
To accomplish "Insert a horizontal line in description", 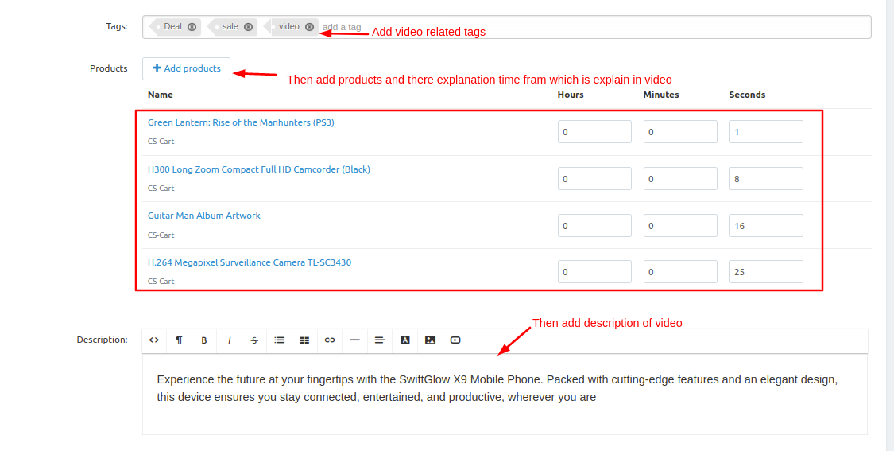I will point(354,340).
